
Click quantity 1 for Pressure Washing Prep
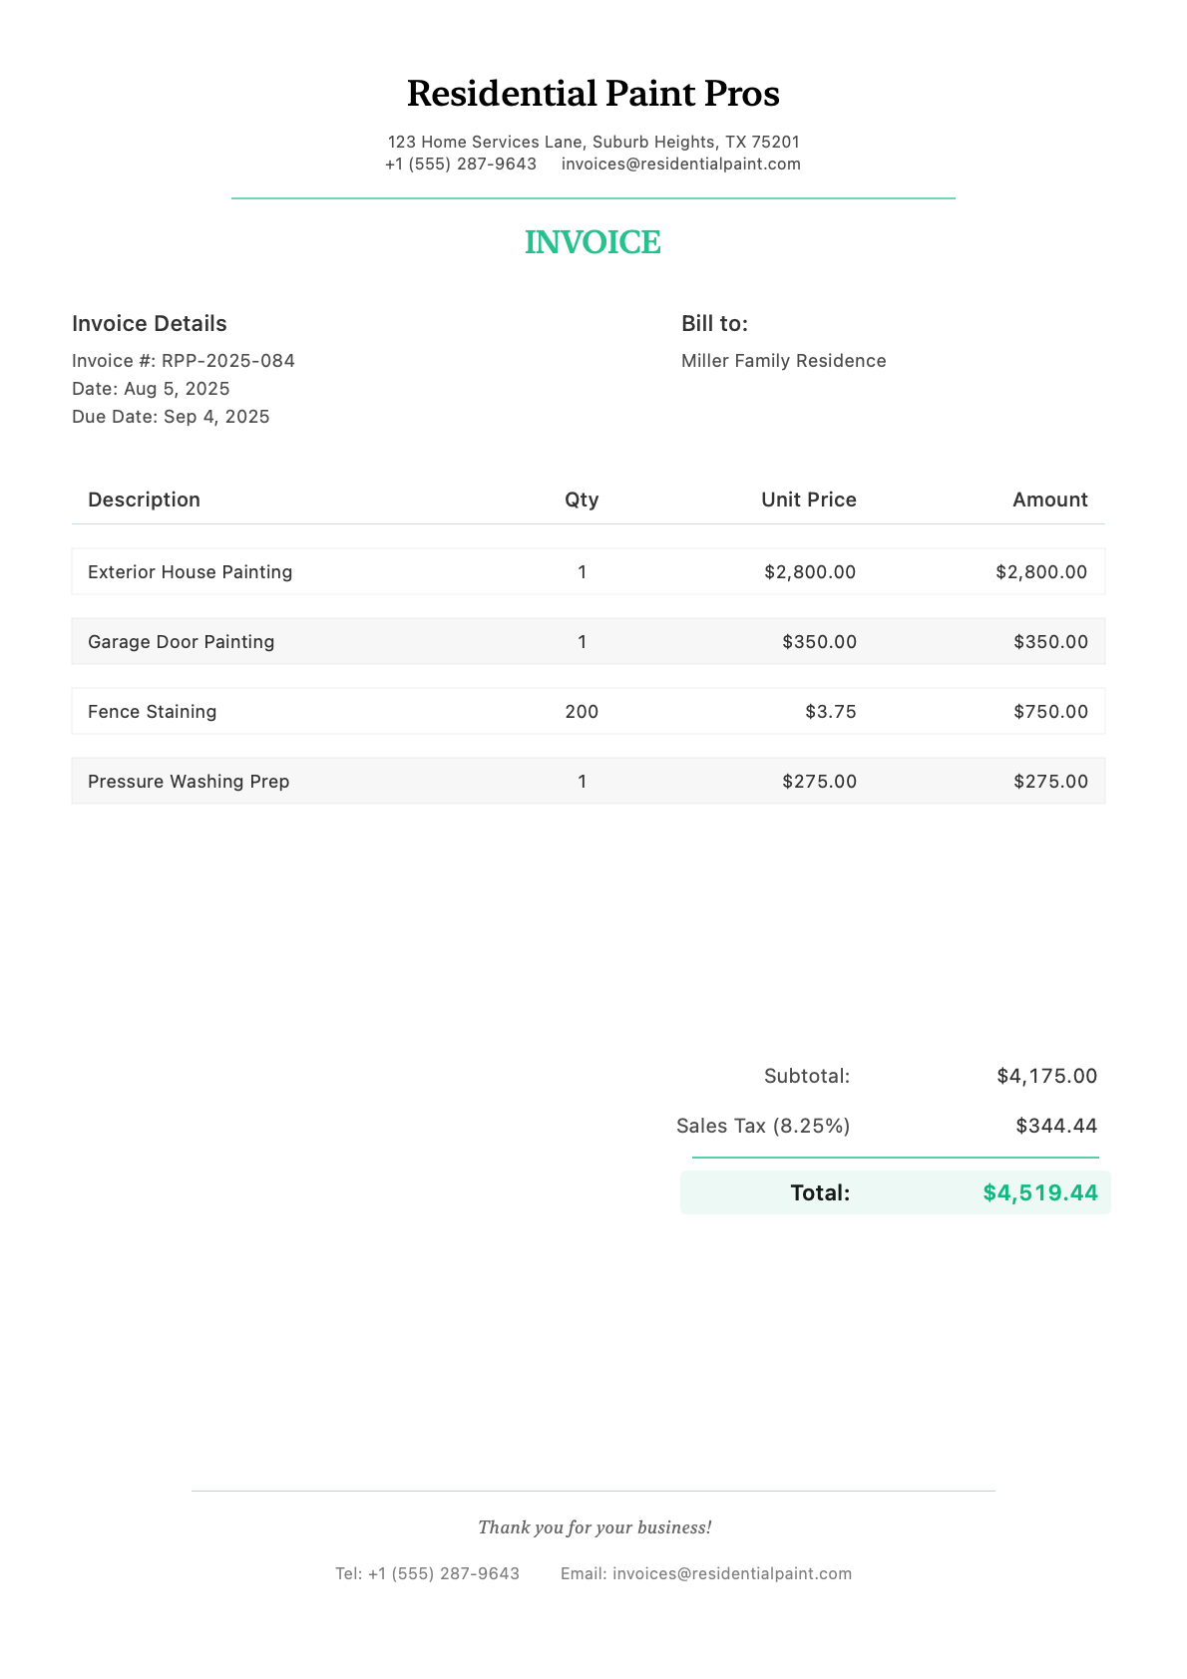(x=583, y=782)
